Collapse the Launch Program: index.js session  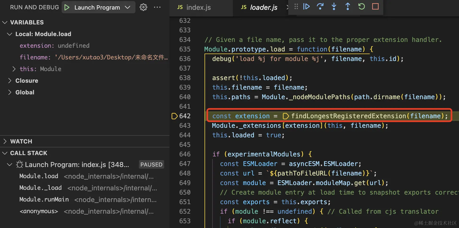click(x=10, y=165)
